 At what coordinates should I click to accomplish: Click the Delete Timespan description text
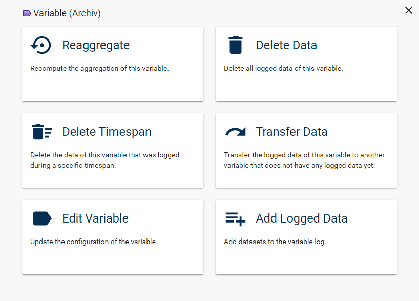point(104,160)
